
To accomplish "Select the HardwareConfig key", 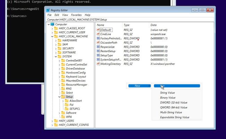I will pyautogui.click(x=76, y=73).
